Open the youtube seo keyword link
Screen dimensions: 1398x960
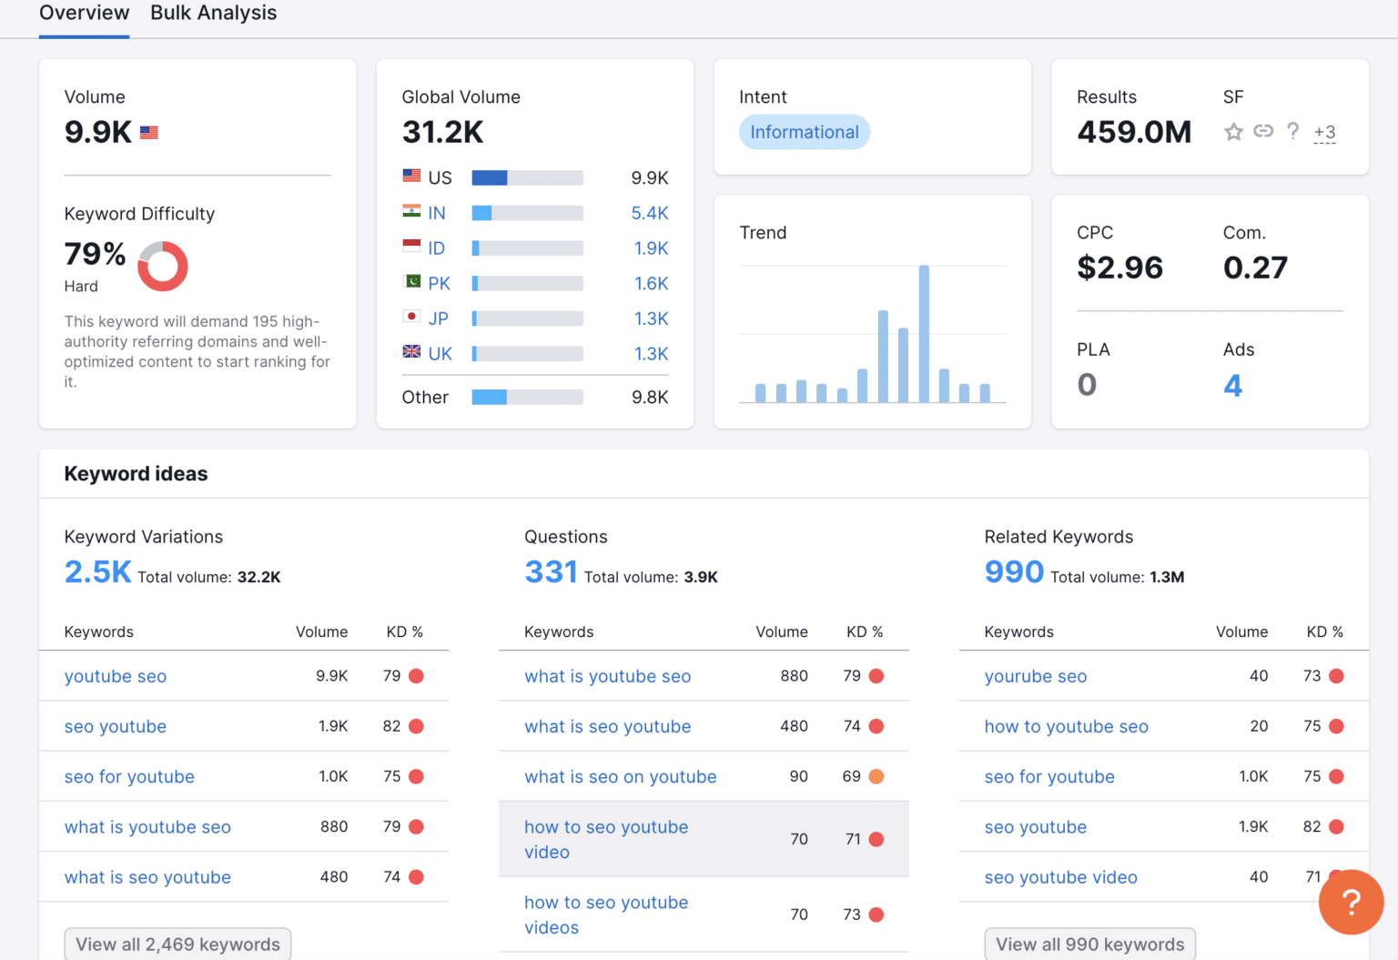[116, 676]
